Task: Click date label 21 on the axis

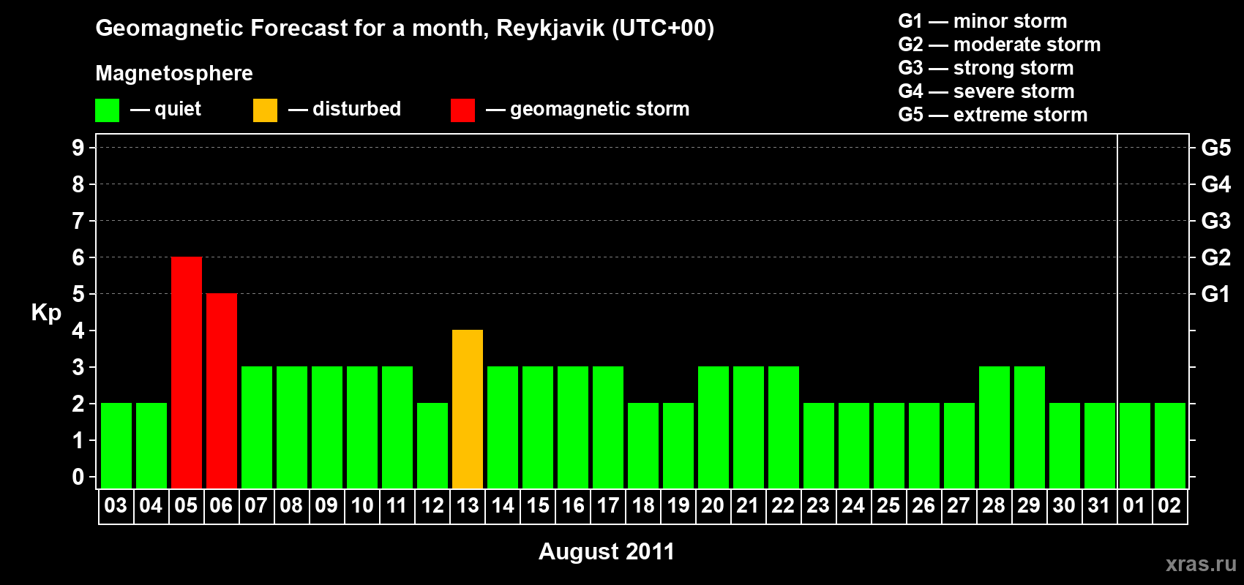Action: pyautogui.click(x=748, y=505)
